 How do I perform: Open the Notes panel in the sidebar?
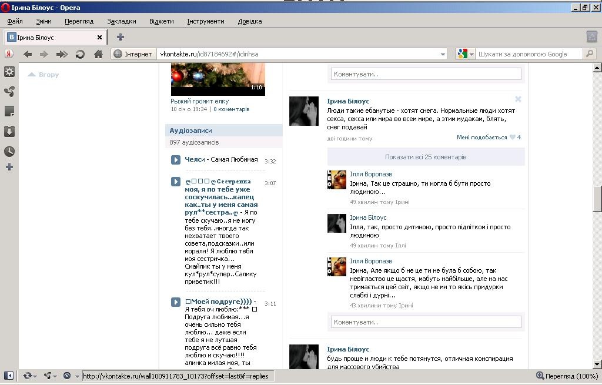pos(9,111)
